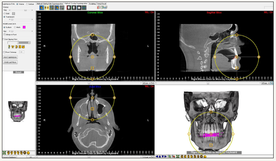Open the coronal slice thickness dropdown

coord(150,83)
